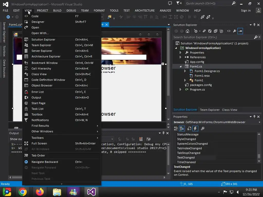
Task: Click Search Solution Explorer input field
Action: tap(213, 37)
